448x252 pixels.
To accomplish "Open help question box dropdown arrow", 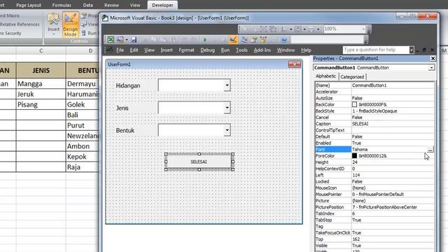I will pyautogui.click(x=412, y=50).
